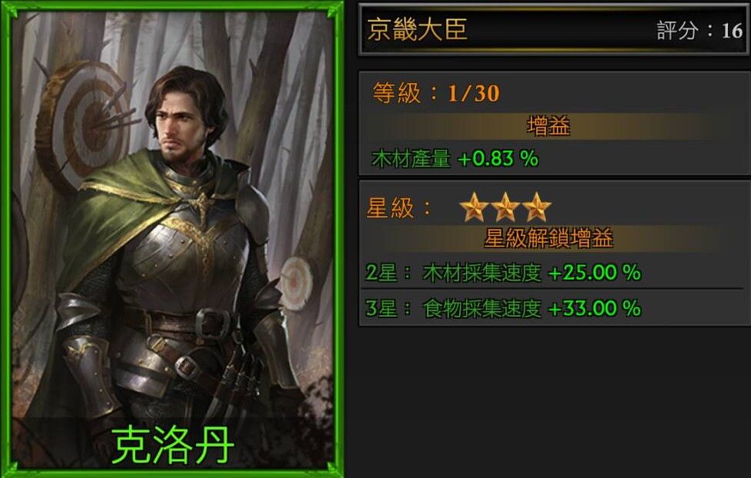751x478 pixels.
Task: Select the 等級:1/30 level indicator
Action: click(436, 93)
